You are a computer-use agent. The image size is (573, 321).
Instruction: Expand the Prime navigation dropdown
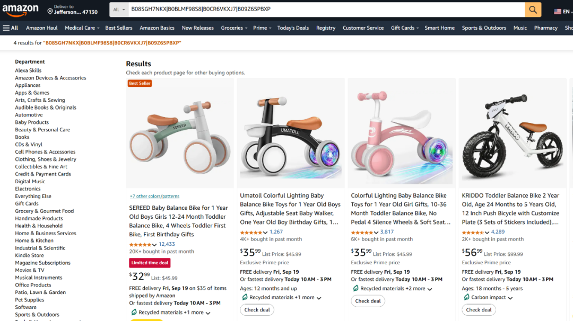[262, 28]
